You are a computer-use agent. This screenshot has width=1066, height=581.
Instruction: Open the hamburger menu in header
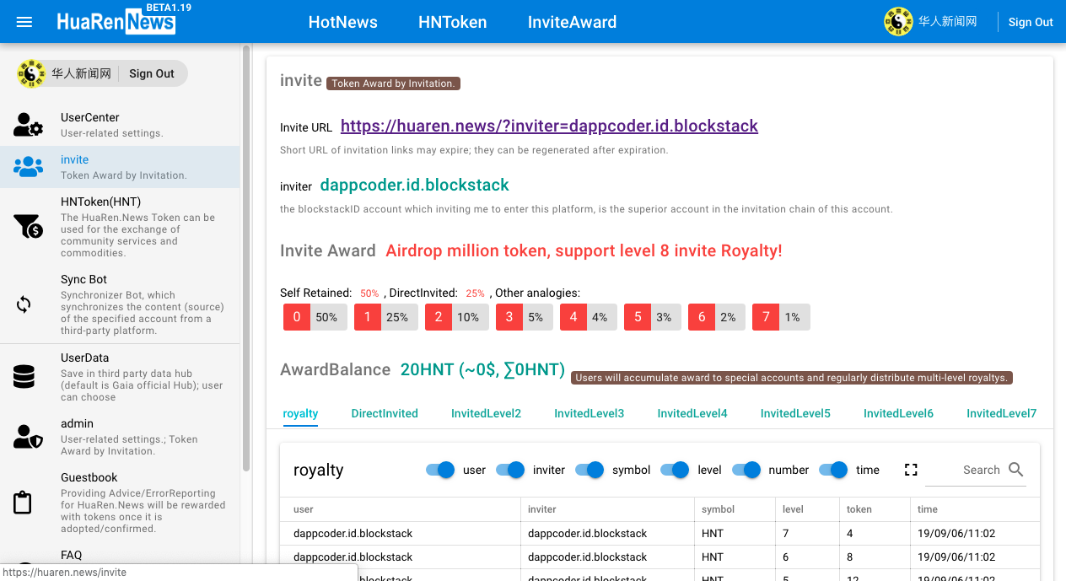(24, 22)
